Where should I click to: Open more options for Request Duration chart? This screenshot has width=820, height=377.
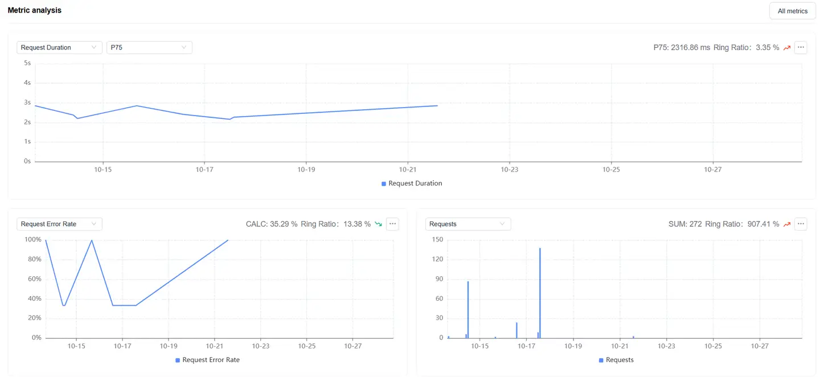click(x=801, y=47)
